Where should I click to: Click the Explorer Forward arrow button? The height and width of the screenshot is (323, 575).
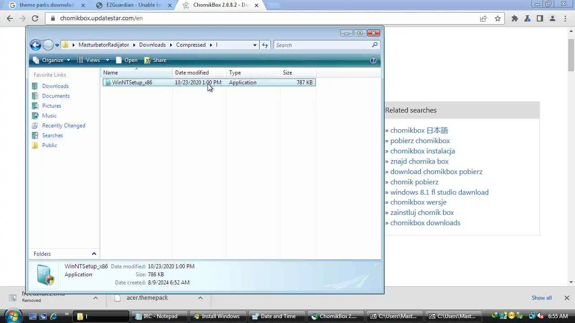point(48,45)
